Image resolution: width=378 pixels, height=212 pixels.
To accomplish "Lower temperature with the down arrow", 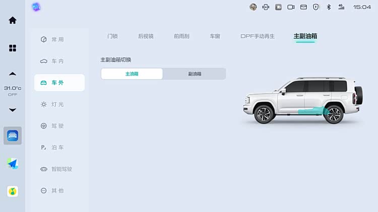I will tap(13, 110).
